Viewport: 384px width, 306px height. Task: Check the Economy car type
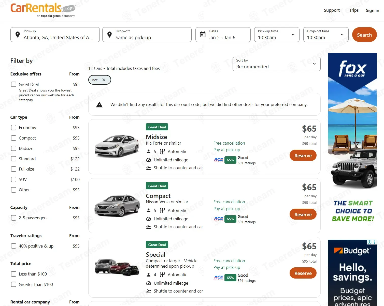(14, 127)
